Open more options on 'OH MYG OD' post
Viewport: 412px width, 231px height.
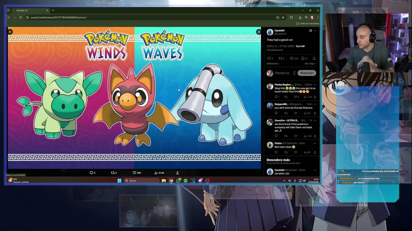pos(315,170)
